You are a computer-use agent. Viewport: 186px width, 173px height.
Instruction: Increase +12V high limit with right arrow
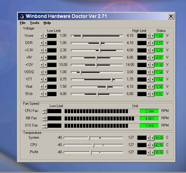(x=153, y=65)
